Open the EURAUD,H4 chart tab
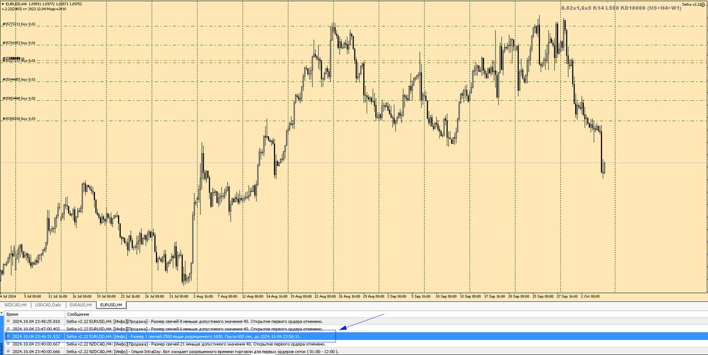The width and height of the screenshot is (708, 355). click(80, 305)
